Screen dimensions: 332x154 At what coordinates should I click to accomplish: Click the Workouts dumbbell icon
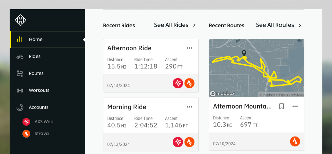20,90
